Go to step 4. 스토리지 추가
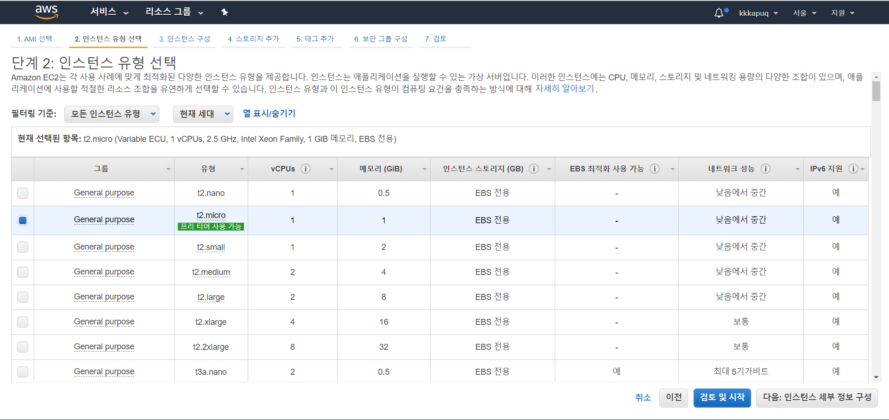889x420 pixels. (254, 39)
